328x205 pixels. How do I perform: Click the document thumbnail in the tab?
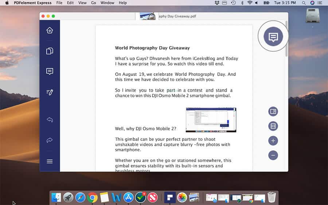148,16
